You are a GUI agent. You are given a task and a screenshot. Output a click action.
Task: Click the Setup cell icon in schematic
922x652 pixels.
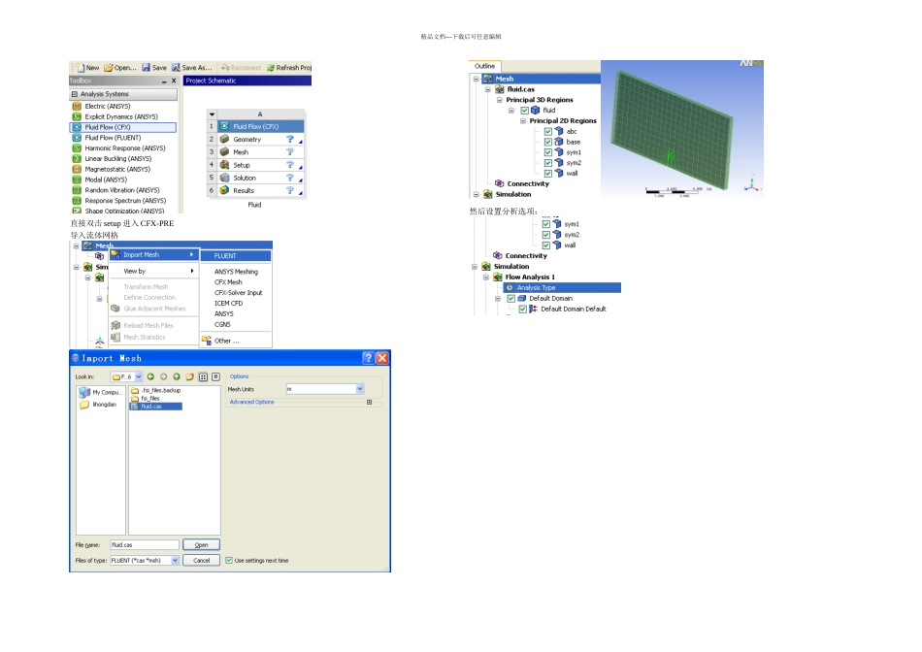[224, 165]
